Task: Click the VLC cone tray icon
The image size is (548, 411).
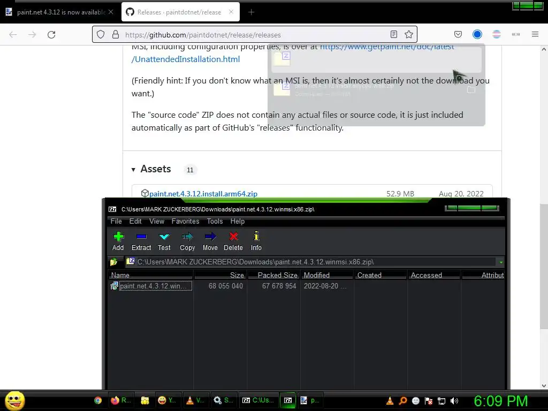Action: 390,401
